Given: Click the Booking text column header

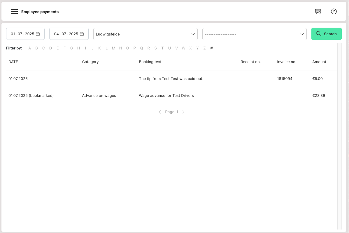Looking at the screenshot, I should tap(150, 62).
